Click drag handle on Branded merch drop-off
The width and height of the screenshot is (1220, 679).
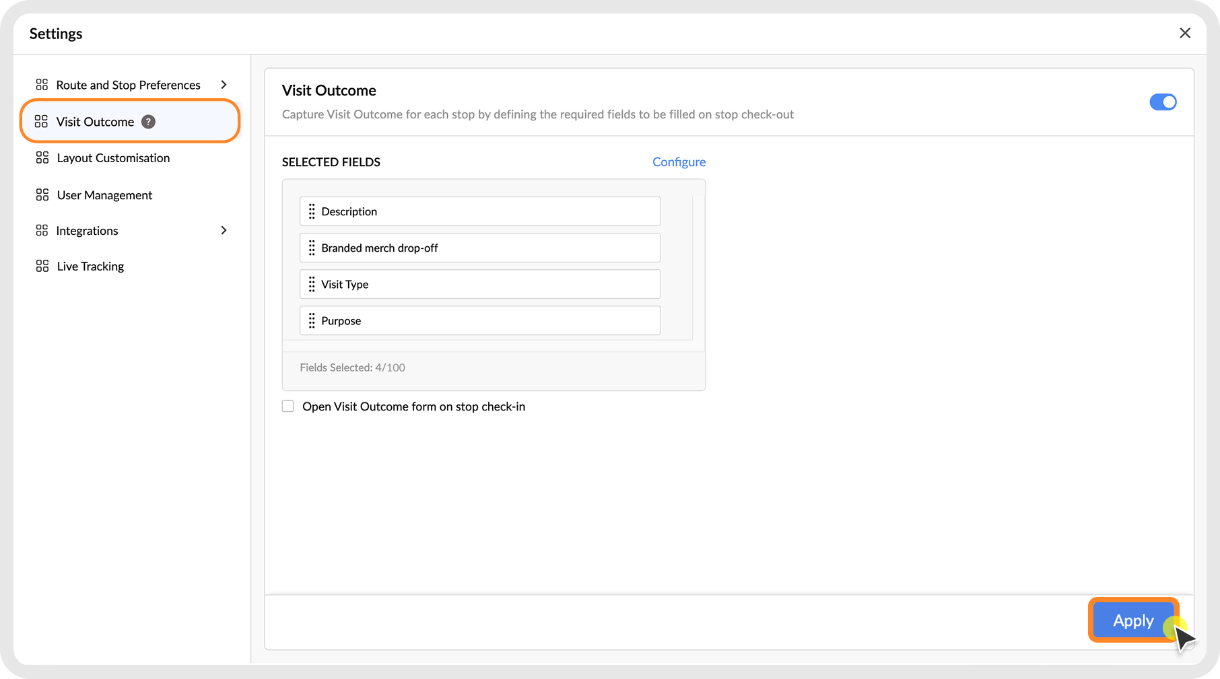312,248
